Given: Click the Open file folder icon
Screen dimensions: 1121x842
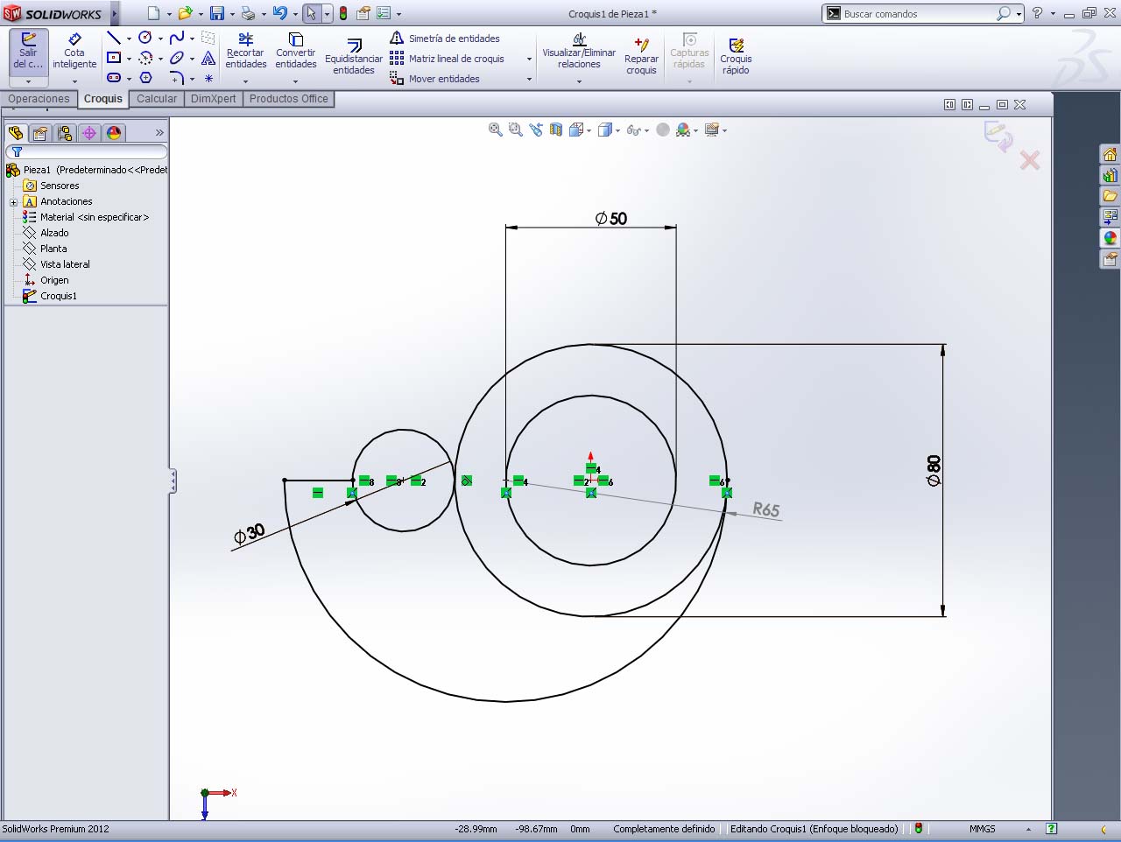Looking at the screenshot, I should pyautogui.click(x=185, y=13).
